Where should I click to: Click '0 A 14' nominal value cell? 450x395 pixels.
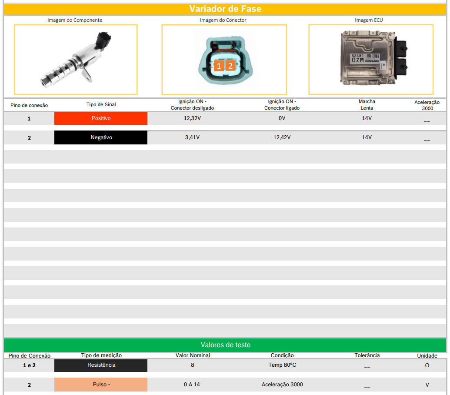pyautogui.click(x=192, y=385)
